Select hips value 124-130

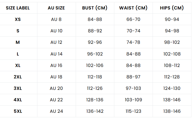[x=172, y=88]
